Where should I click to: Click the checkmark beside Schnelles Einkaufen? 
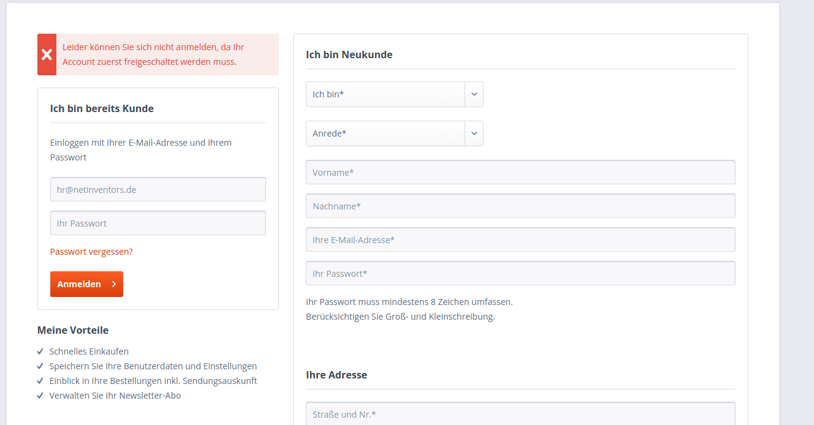click(x=40, y=352)
